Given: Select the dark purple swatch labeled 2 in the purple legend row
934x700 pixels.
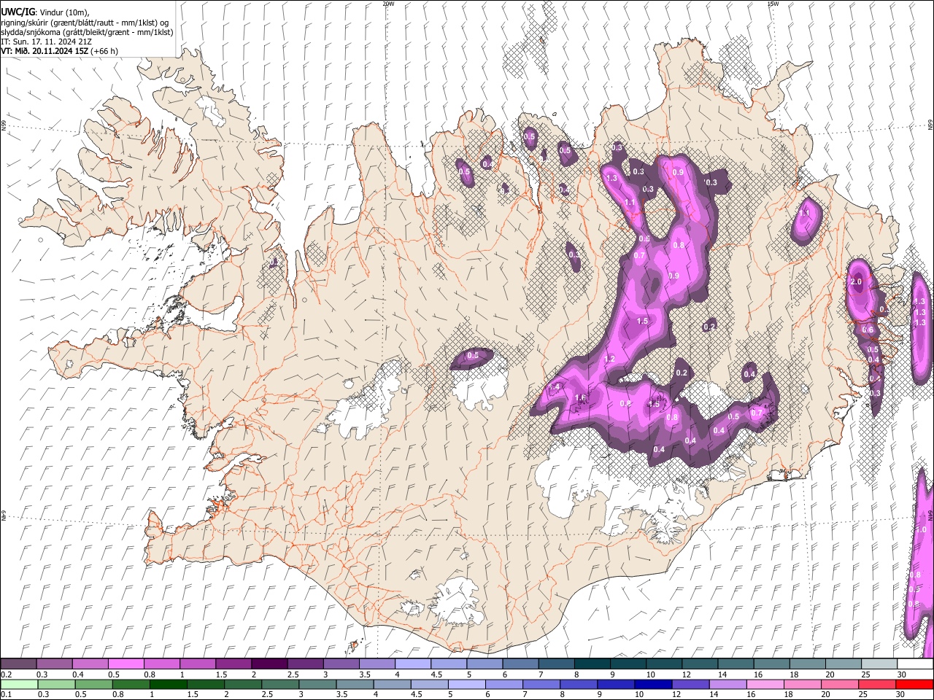Looking at the screenshot, I should pyautogui.click(x=269, y=664).
